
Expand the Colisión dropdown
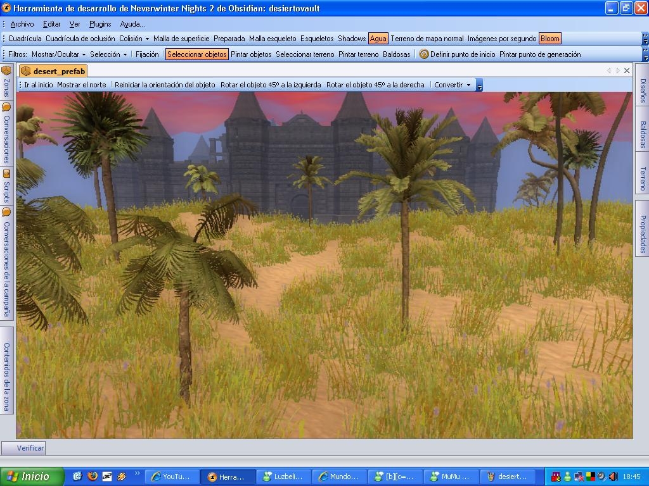pos(134,39)
